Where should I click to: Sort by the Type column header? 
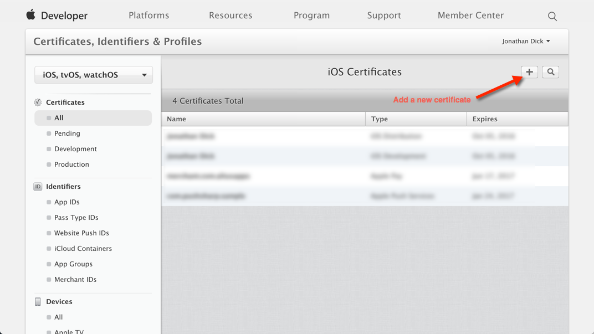pos(416,119)
